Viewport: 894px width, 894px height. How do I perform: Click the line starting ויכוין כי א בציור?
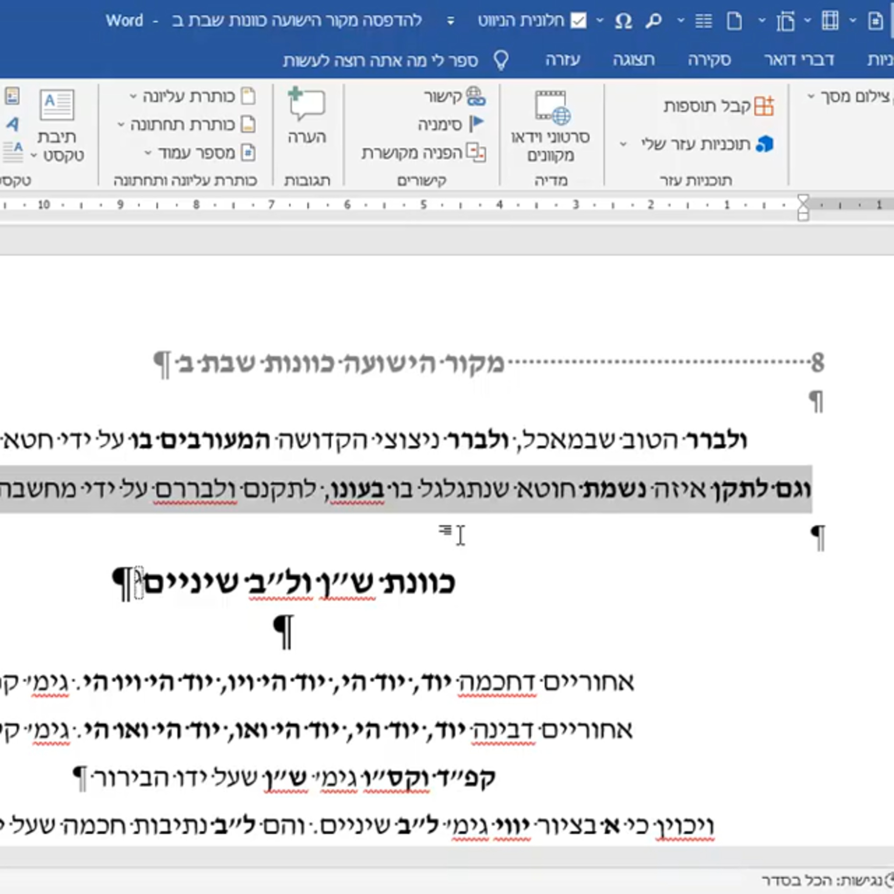click(x=357, y=826)
